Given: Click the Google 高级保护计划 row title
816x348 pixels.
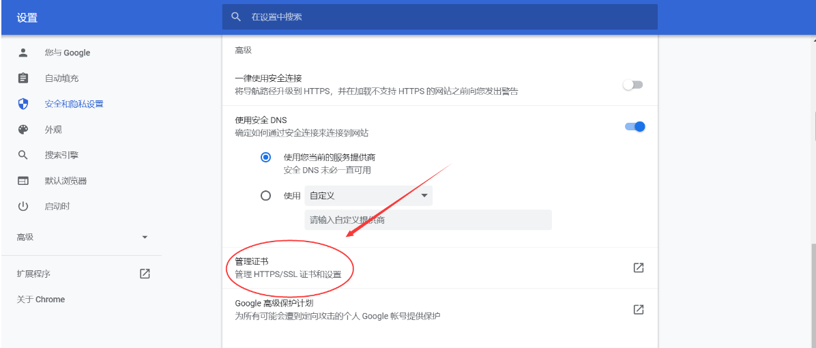Looking at the screenshot, I should 274,303.
